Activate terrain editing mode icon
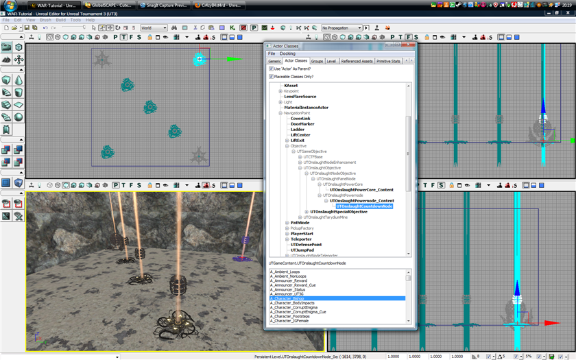The width and height of the screenshot is (576, 360). [x=6, y=59]
